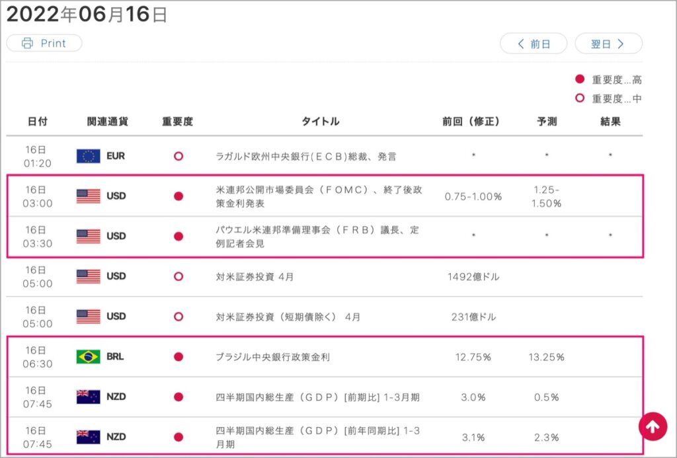The image size is (677, 458).
Task: Click previous value 3.1%
Action: (x=473, y=438)
